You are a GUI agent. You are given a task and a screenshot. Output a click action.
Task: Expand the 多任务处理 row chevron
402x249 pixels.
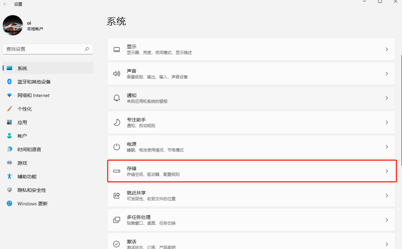387,220
